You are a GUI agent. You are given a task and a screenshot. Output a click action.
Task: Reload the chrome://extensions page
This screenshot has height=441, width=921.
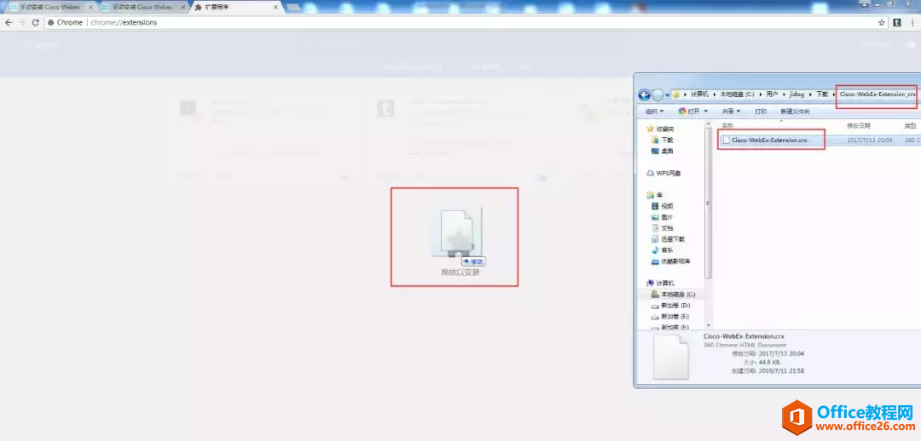click(35, 22)
